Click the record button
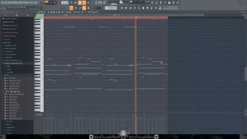Image resolution: width=247 pixels, height=139 pixels. [x=59, y=3]
